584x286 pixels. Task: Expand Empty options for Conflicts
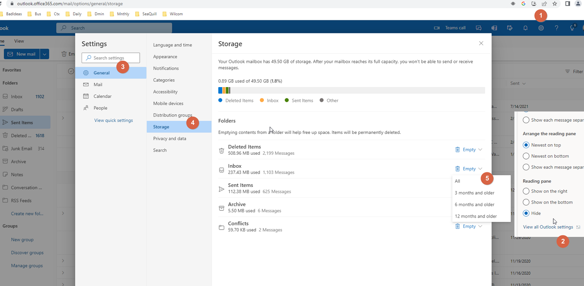pyautogui.click(x=480, y=226)
